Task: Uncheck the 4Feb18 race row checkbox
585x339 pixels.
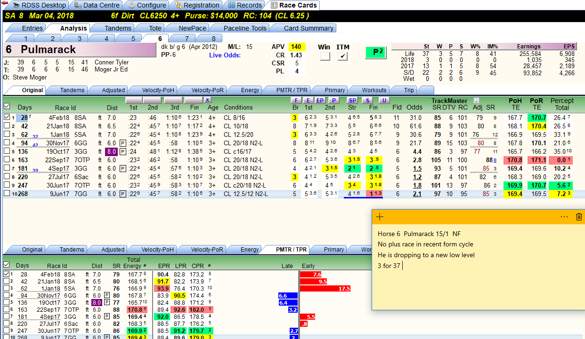Action: tap(7, 118)
